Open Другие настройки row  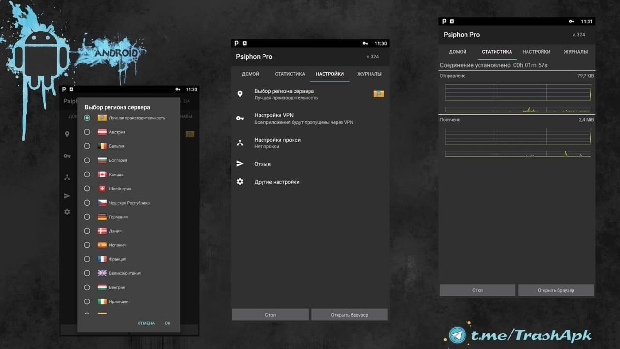coord(310,182)
